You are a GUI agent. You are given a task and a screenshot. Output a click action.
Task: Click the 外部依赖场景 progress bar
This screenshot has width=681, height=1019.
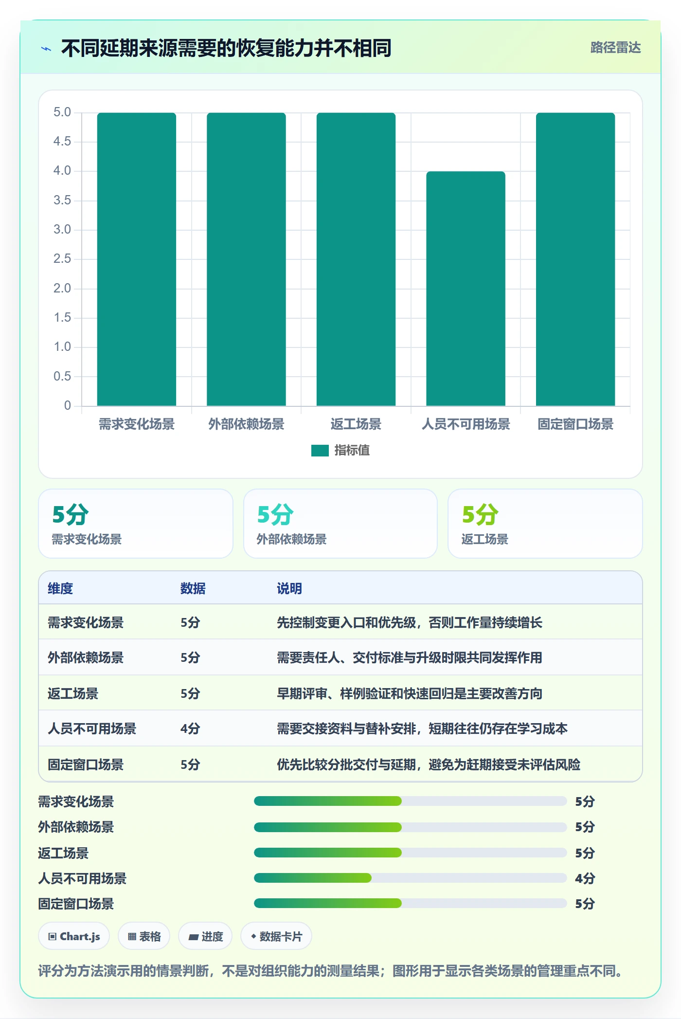coord(410,827)
